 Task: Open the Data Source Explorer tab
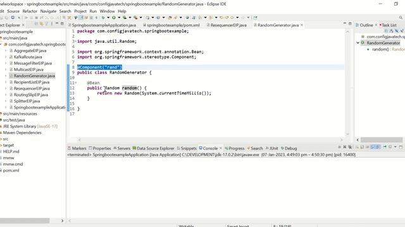153,148
